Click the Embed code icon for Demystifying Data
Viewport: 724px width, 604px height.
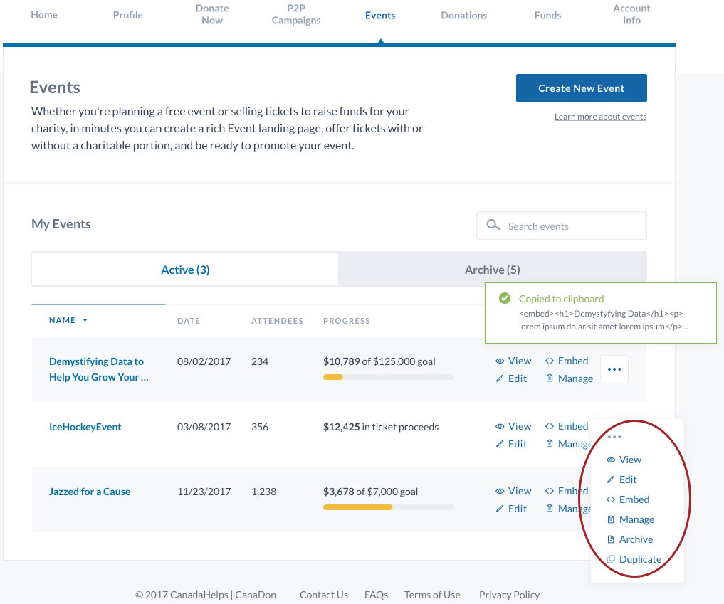click(x=549, y=361)
